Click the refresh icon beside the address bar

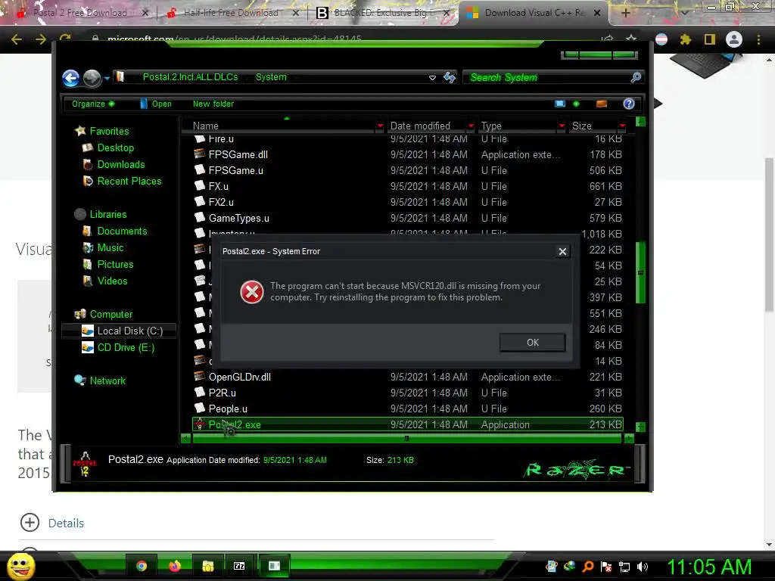[x=450, y=77]
